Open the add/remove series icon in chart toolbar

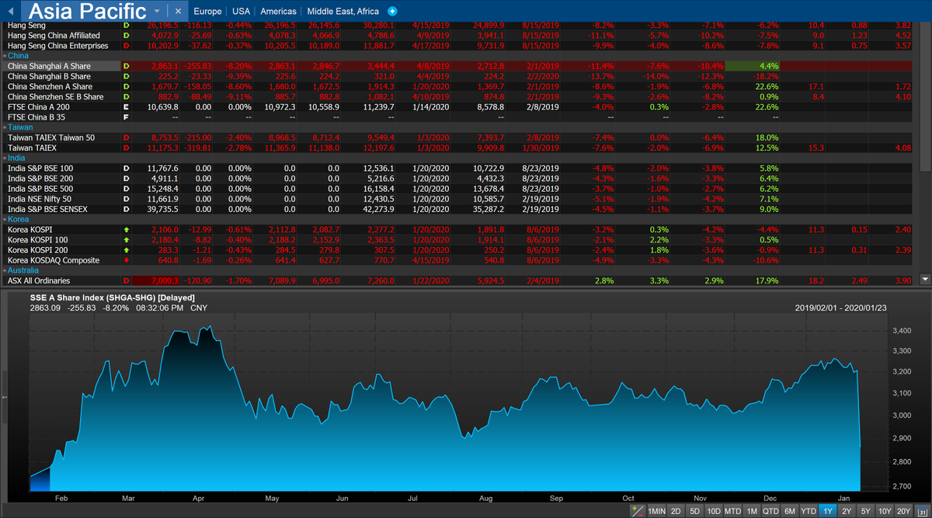638,511
